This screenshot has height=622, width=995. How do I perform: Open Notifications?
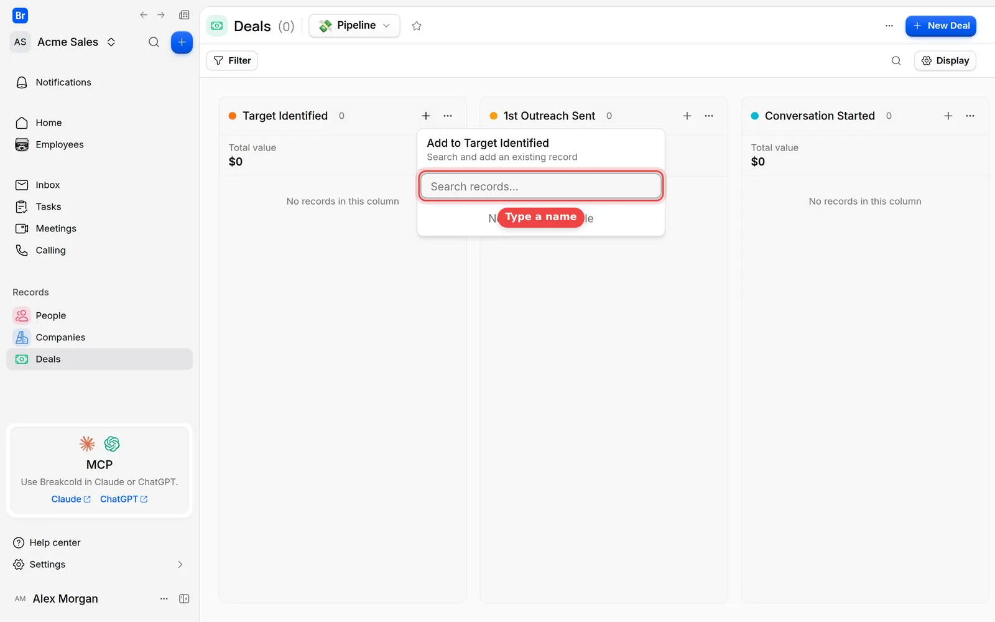[x=99, y=82]
